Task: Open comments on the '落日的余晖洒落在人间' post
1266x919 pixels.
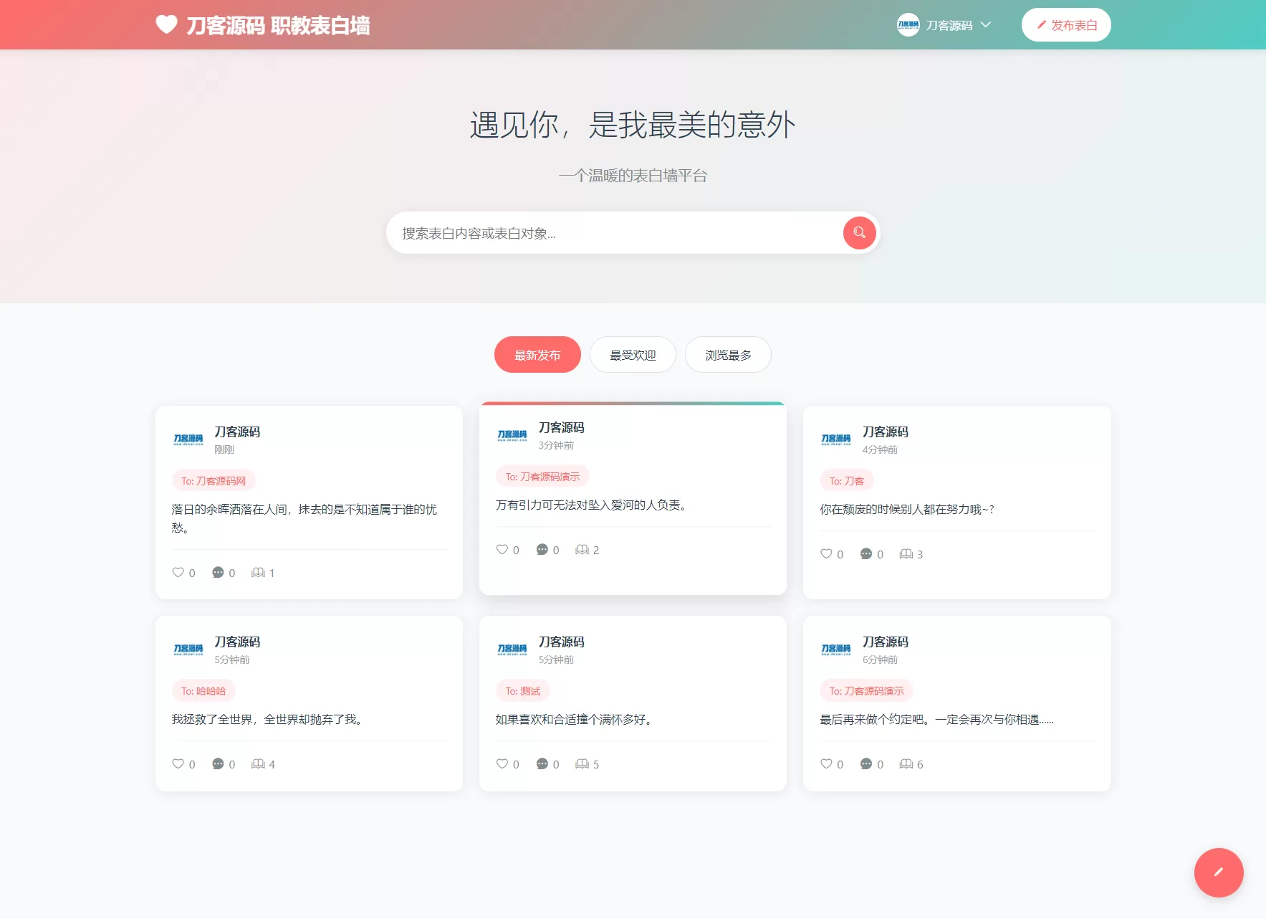Action: [217, 572]
